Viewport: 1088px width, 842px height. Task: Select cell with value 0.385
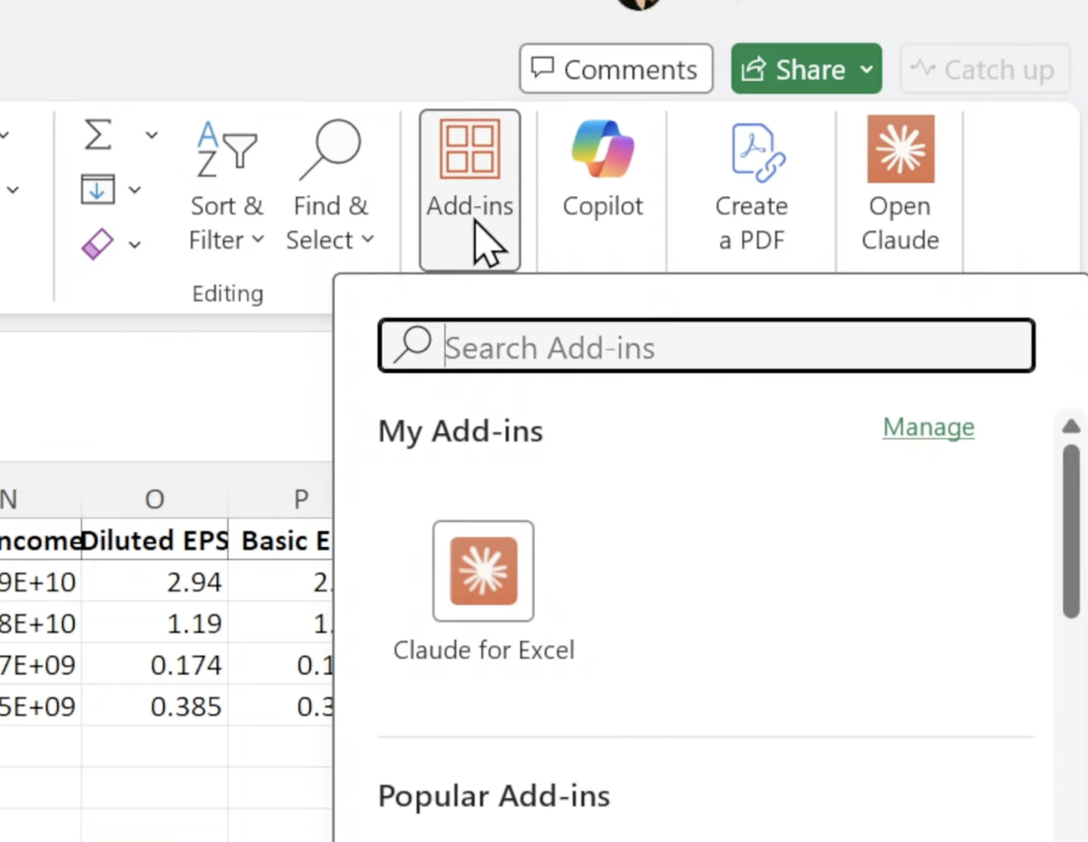pyautogui.click(x=155, y=706)
